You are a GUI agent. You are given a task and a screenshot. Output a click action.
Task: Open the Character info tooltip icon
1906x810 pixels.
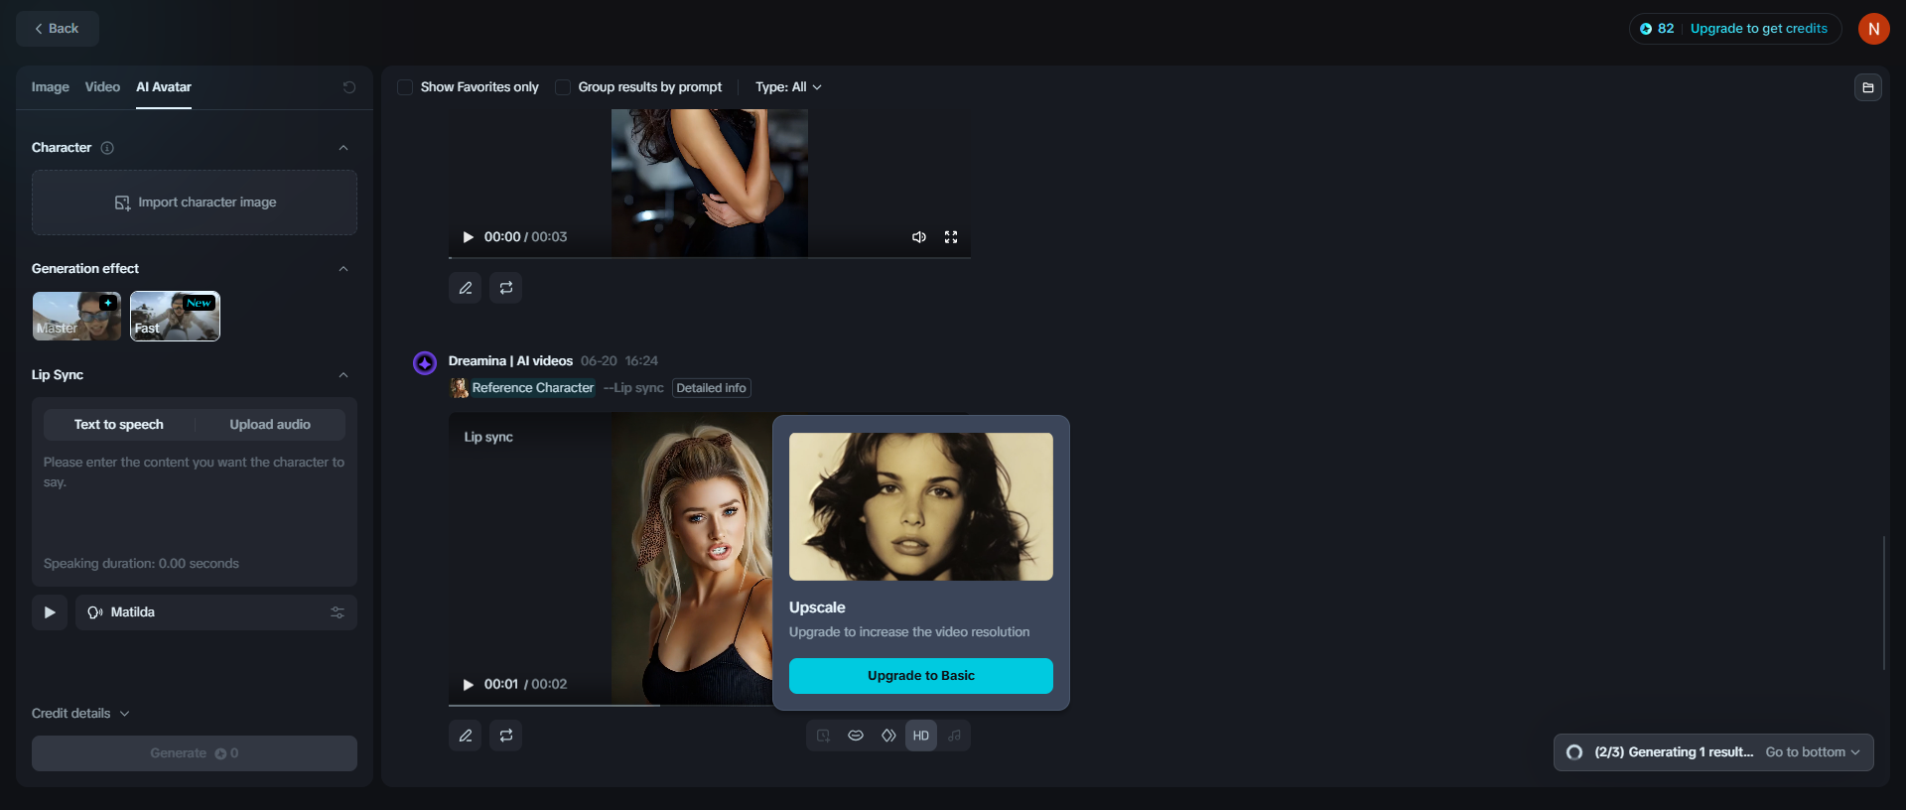click(107, 148)
